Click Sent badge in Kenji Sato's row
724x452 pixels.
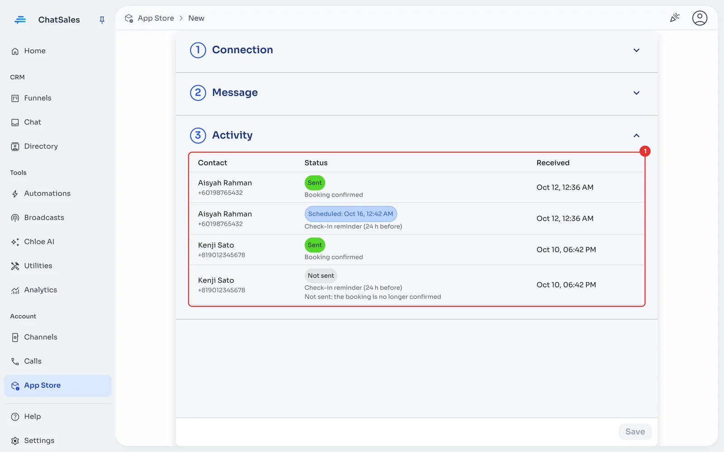[315, 245]
